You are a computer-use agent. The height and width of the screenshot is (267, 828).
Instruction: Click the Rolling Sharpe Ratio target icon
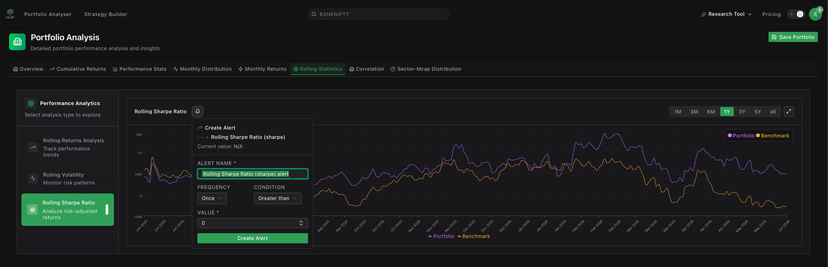pyautogui.click(x=32, y=210)
